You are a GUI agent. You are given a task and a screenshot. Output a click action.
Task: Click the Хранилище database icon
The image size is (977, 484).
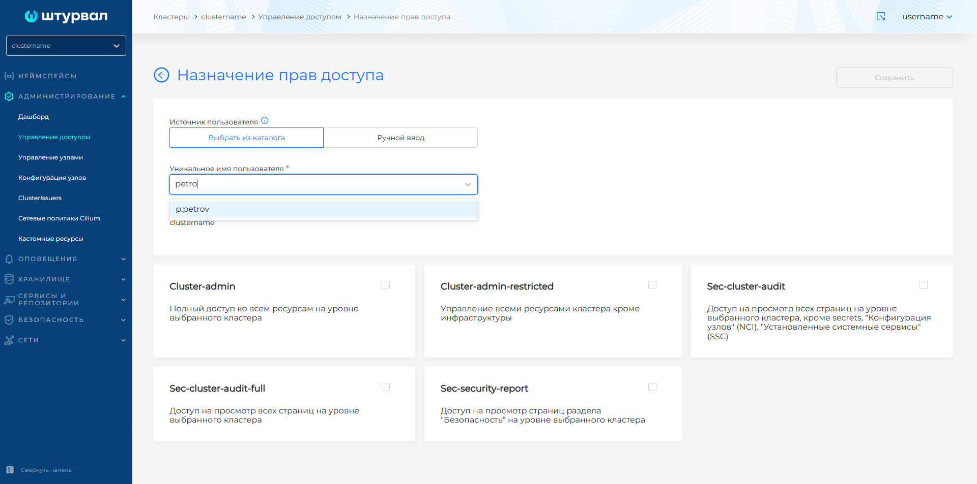[9, 279]
